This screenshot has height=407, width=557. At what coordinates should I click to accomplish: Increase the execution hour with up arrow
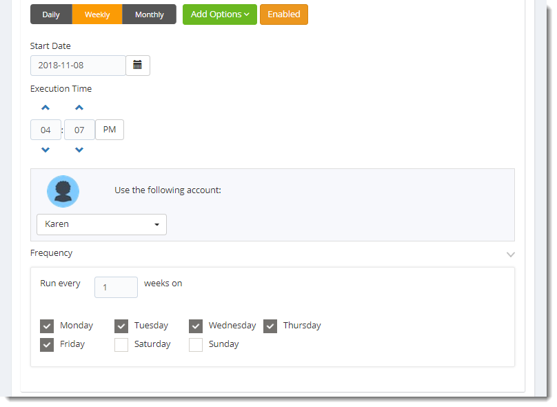point(45,108)
